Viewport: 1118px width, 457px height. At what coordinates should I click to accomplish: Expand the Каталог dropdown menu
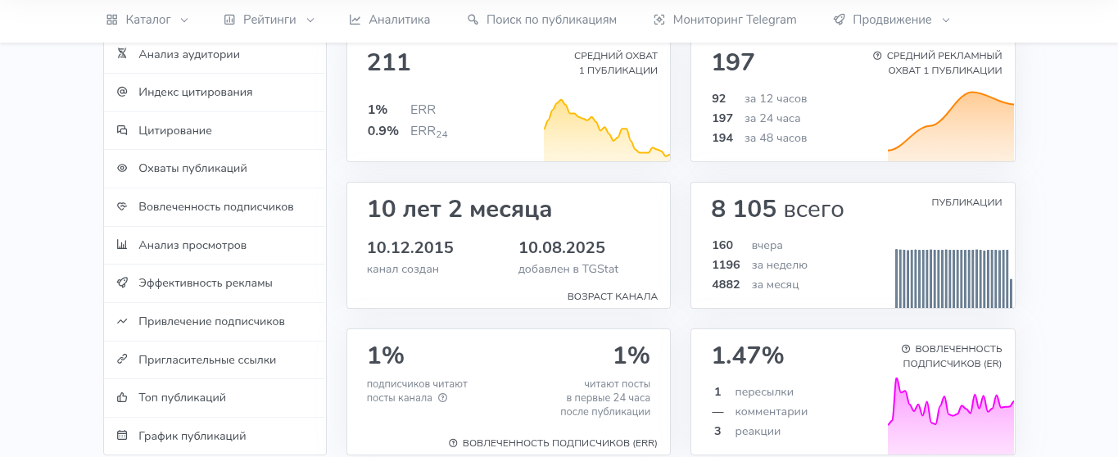pyautogui.click(x=147, y=20)
